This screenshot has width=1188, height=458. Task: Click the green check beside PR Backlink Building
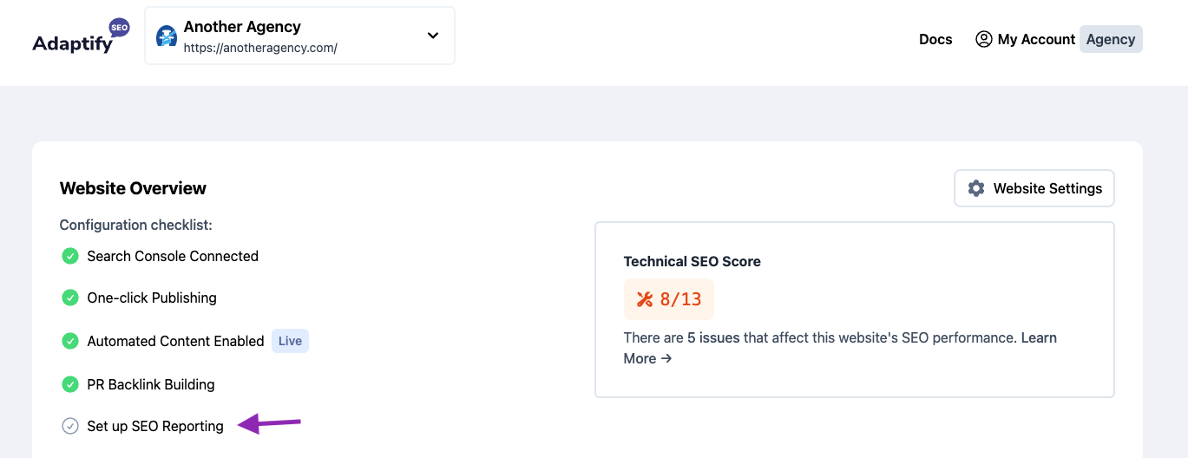70,384
